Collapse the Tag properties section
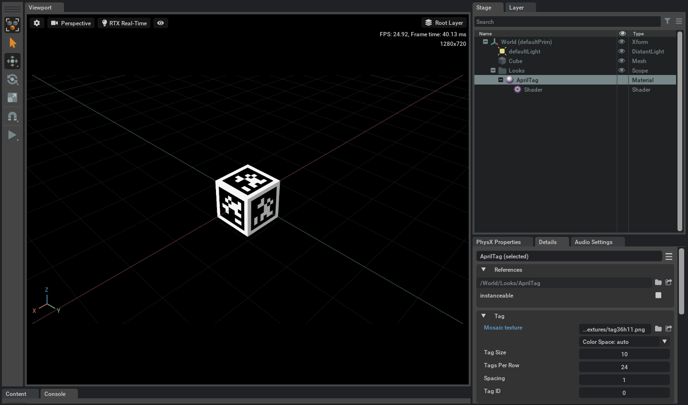 (x=484, y=316)
